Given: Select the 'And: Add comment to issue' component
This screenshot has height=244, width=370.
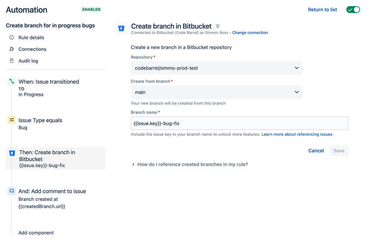Looking at the screenshot, I should tap(52, 191).
